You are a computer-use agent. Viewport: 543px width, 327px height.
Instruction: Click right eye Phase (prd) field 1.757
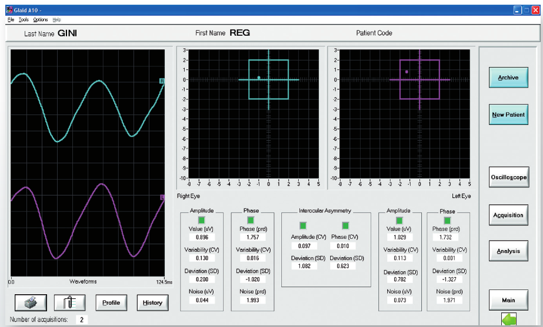click(253, 238)
